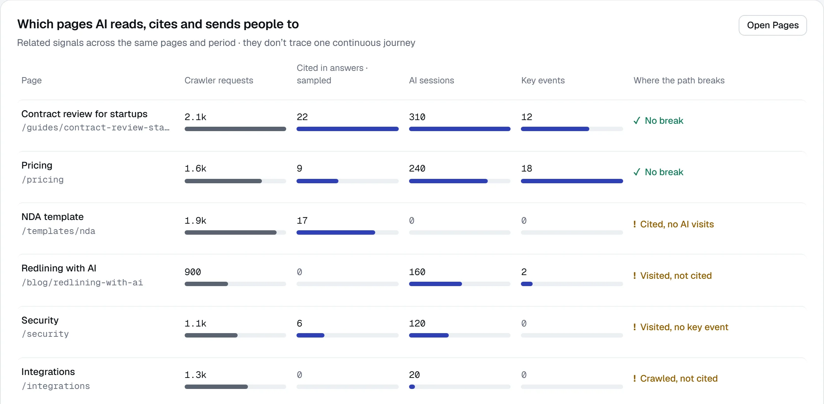824x404 pixels.
Task: Click the warning exclamation beside Crawled, not cited
Action: click(635, 378)
